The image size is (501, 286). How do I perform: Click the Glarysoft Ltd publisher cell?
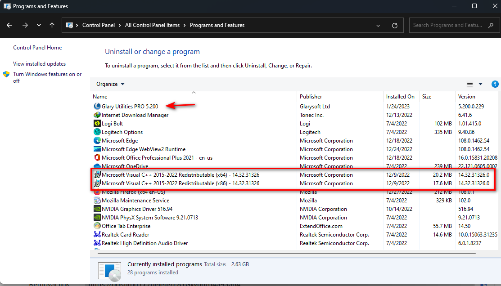[315, 106]
